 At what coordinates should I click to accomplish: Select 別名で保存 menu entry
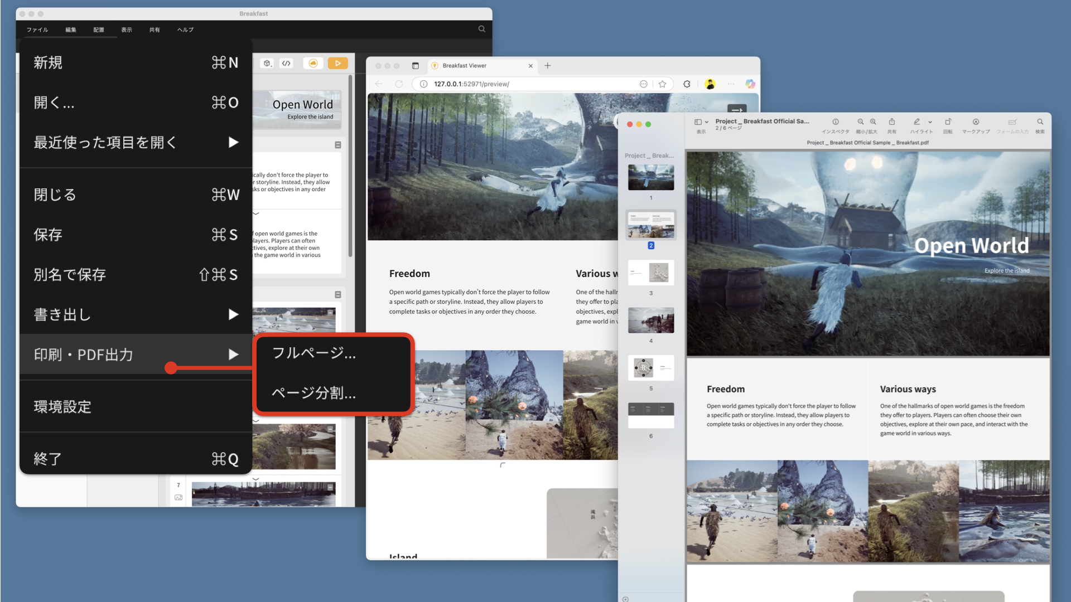[x=136, y=275]
